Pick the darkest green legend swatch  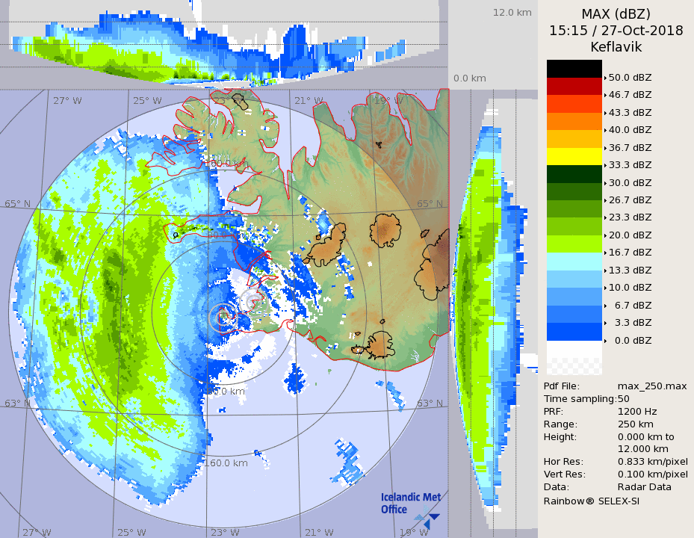[x=574, y=174]
